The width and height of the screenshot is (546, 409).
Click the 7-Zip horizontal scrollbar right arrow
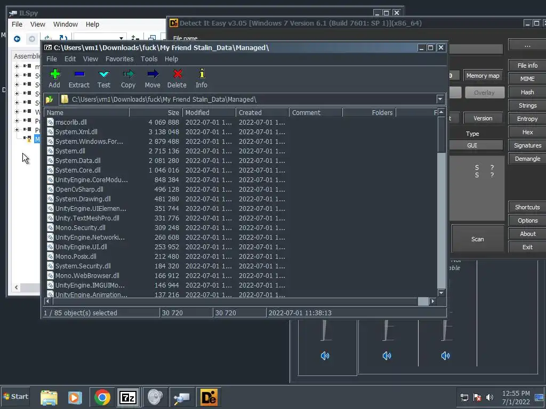[x=433, y=301]
